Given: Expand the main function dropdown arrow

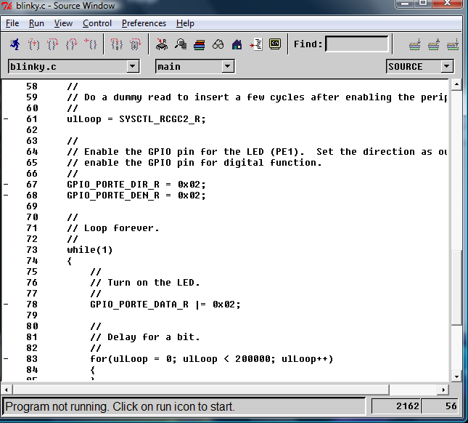Looking at the screenshot, I should pyautogui.click(x=228, y=66).
